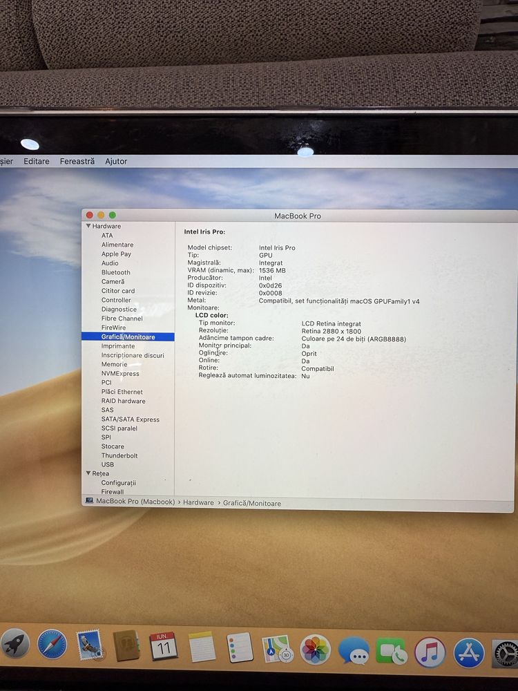The image size is (518, 691).
Task: Collapse the Rețea section triangle
Action: coord(88,473)
